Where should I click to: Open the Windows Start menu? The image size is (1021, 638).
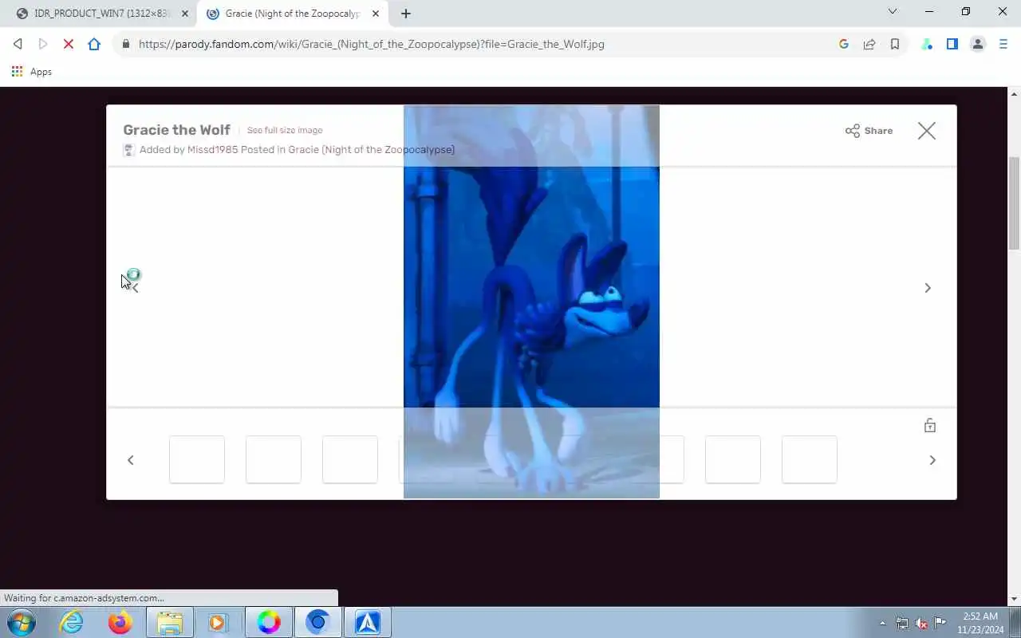[x=20, y=622]
